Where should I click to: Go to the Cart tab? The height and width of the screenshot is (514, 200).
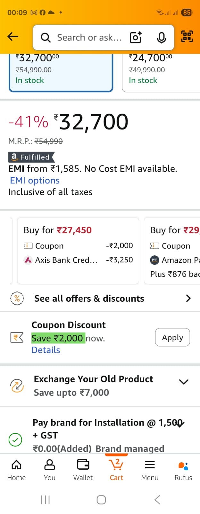(116, 470)
